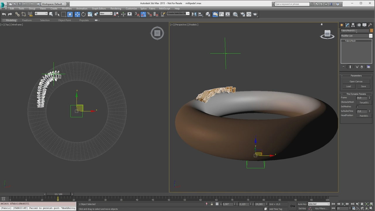Screen dimensions: 375x211
Task: Click the Undo arrow in main toolbar
Action: pos(4,14)
